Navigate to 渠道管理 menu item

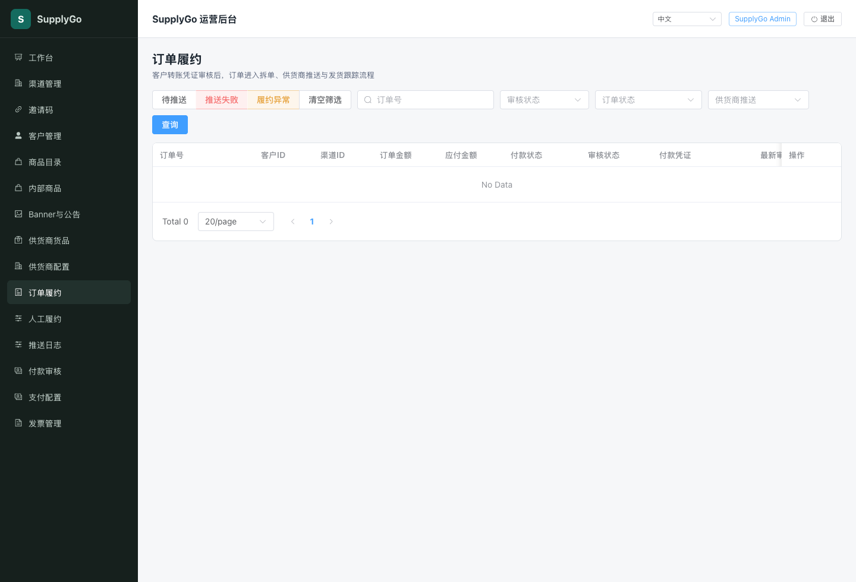[69, 83]
